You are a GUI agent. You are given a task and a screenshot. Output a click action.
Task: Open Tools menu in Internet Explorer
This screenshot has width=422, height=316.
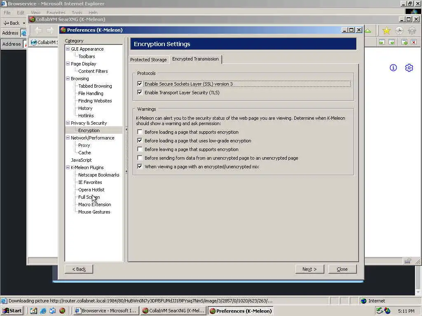(x=77, y=13)
